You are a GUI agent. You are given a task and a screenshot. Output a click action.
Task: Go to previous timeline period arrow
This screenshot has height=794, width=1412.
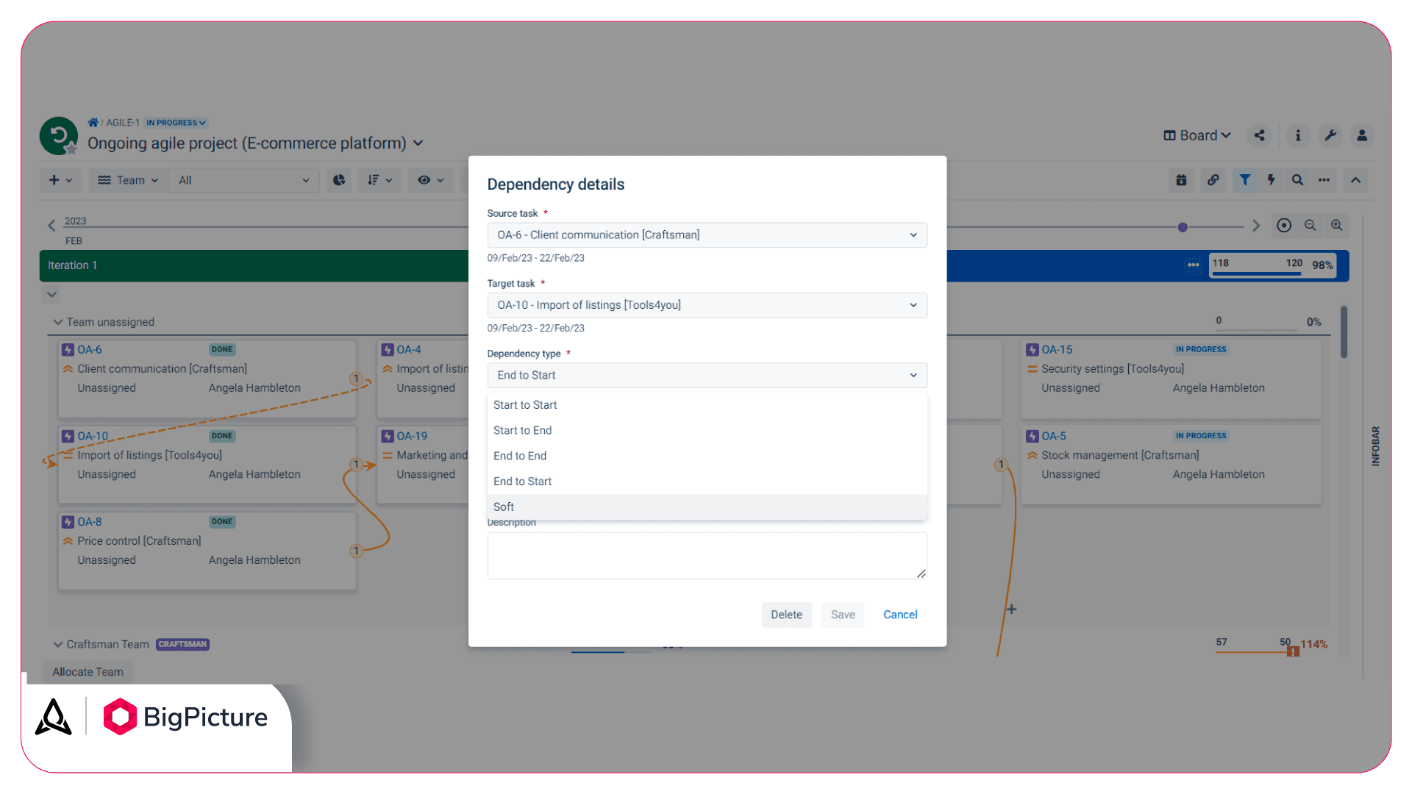pos(51,226)
